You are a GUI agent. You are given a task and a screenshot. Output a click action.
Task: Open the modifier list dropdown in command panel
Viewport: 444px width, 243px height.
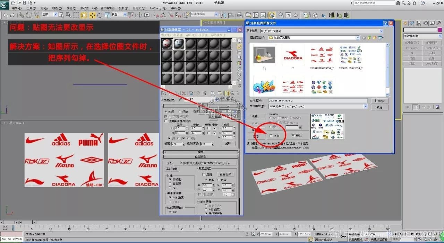[440, 36]
